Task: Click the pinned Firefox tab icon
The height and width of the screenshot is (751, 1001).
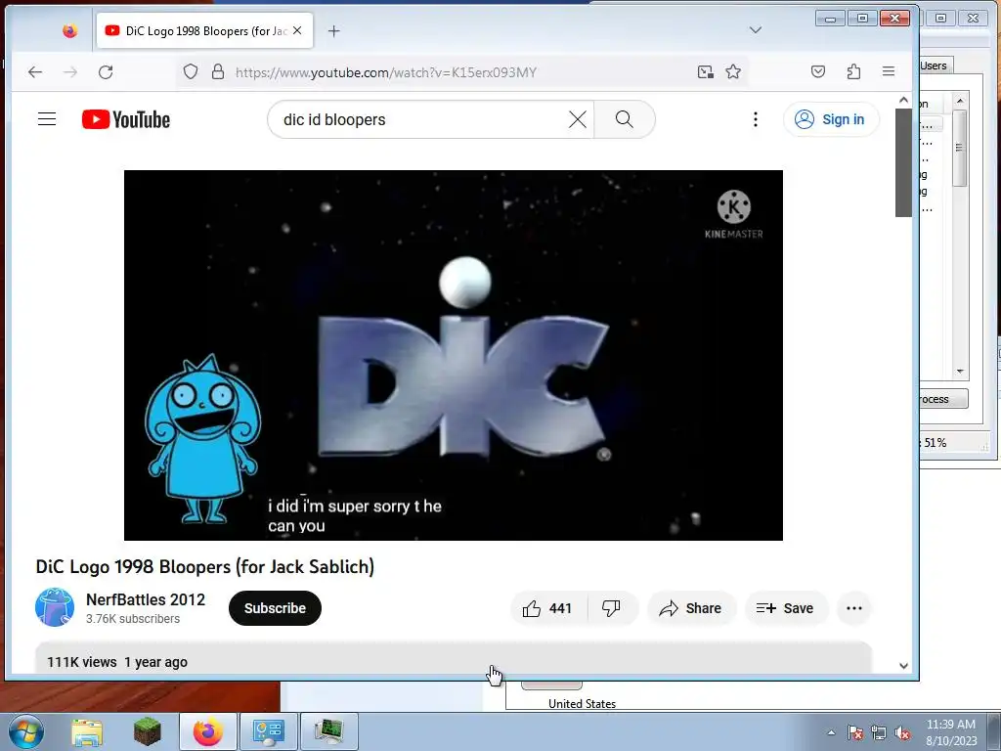Action: click(69, 30)
